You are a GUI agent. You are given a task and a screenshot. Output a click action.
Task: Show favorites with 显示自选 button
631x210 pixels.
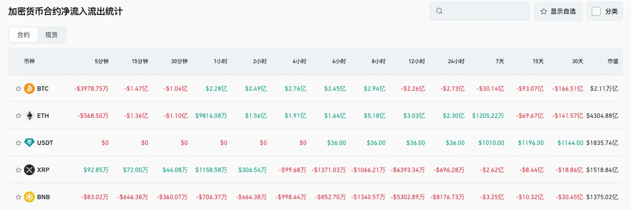(x=558, y=11)
